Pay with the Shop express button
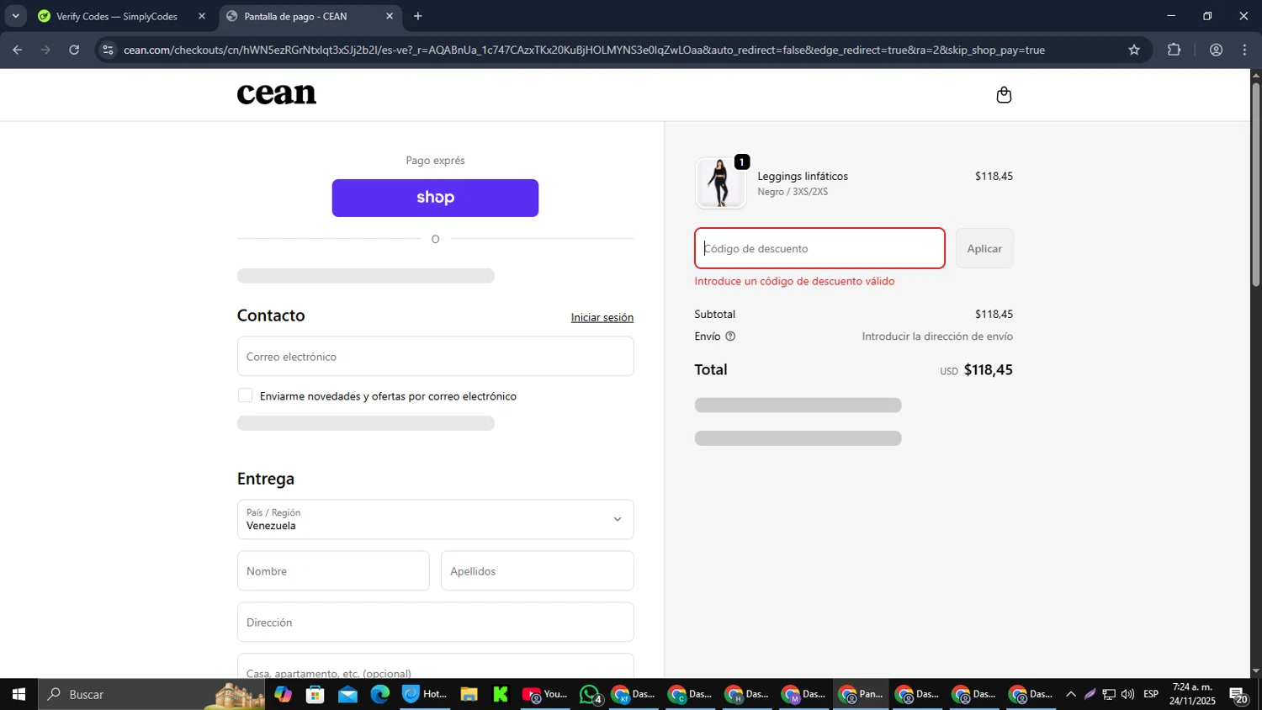Screen dimensions: 1262x710 pyautogui.click(x=435, y=198)
